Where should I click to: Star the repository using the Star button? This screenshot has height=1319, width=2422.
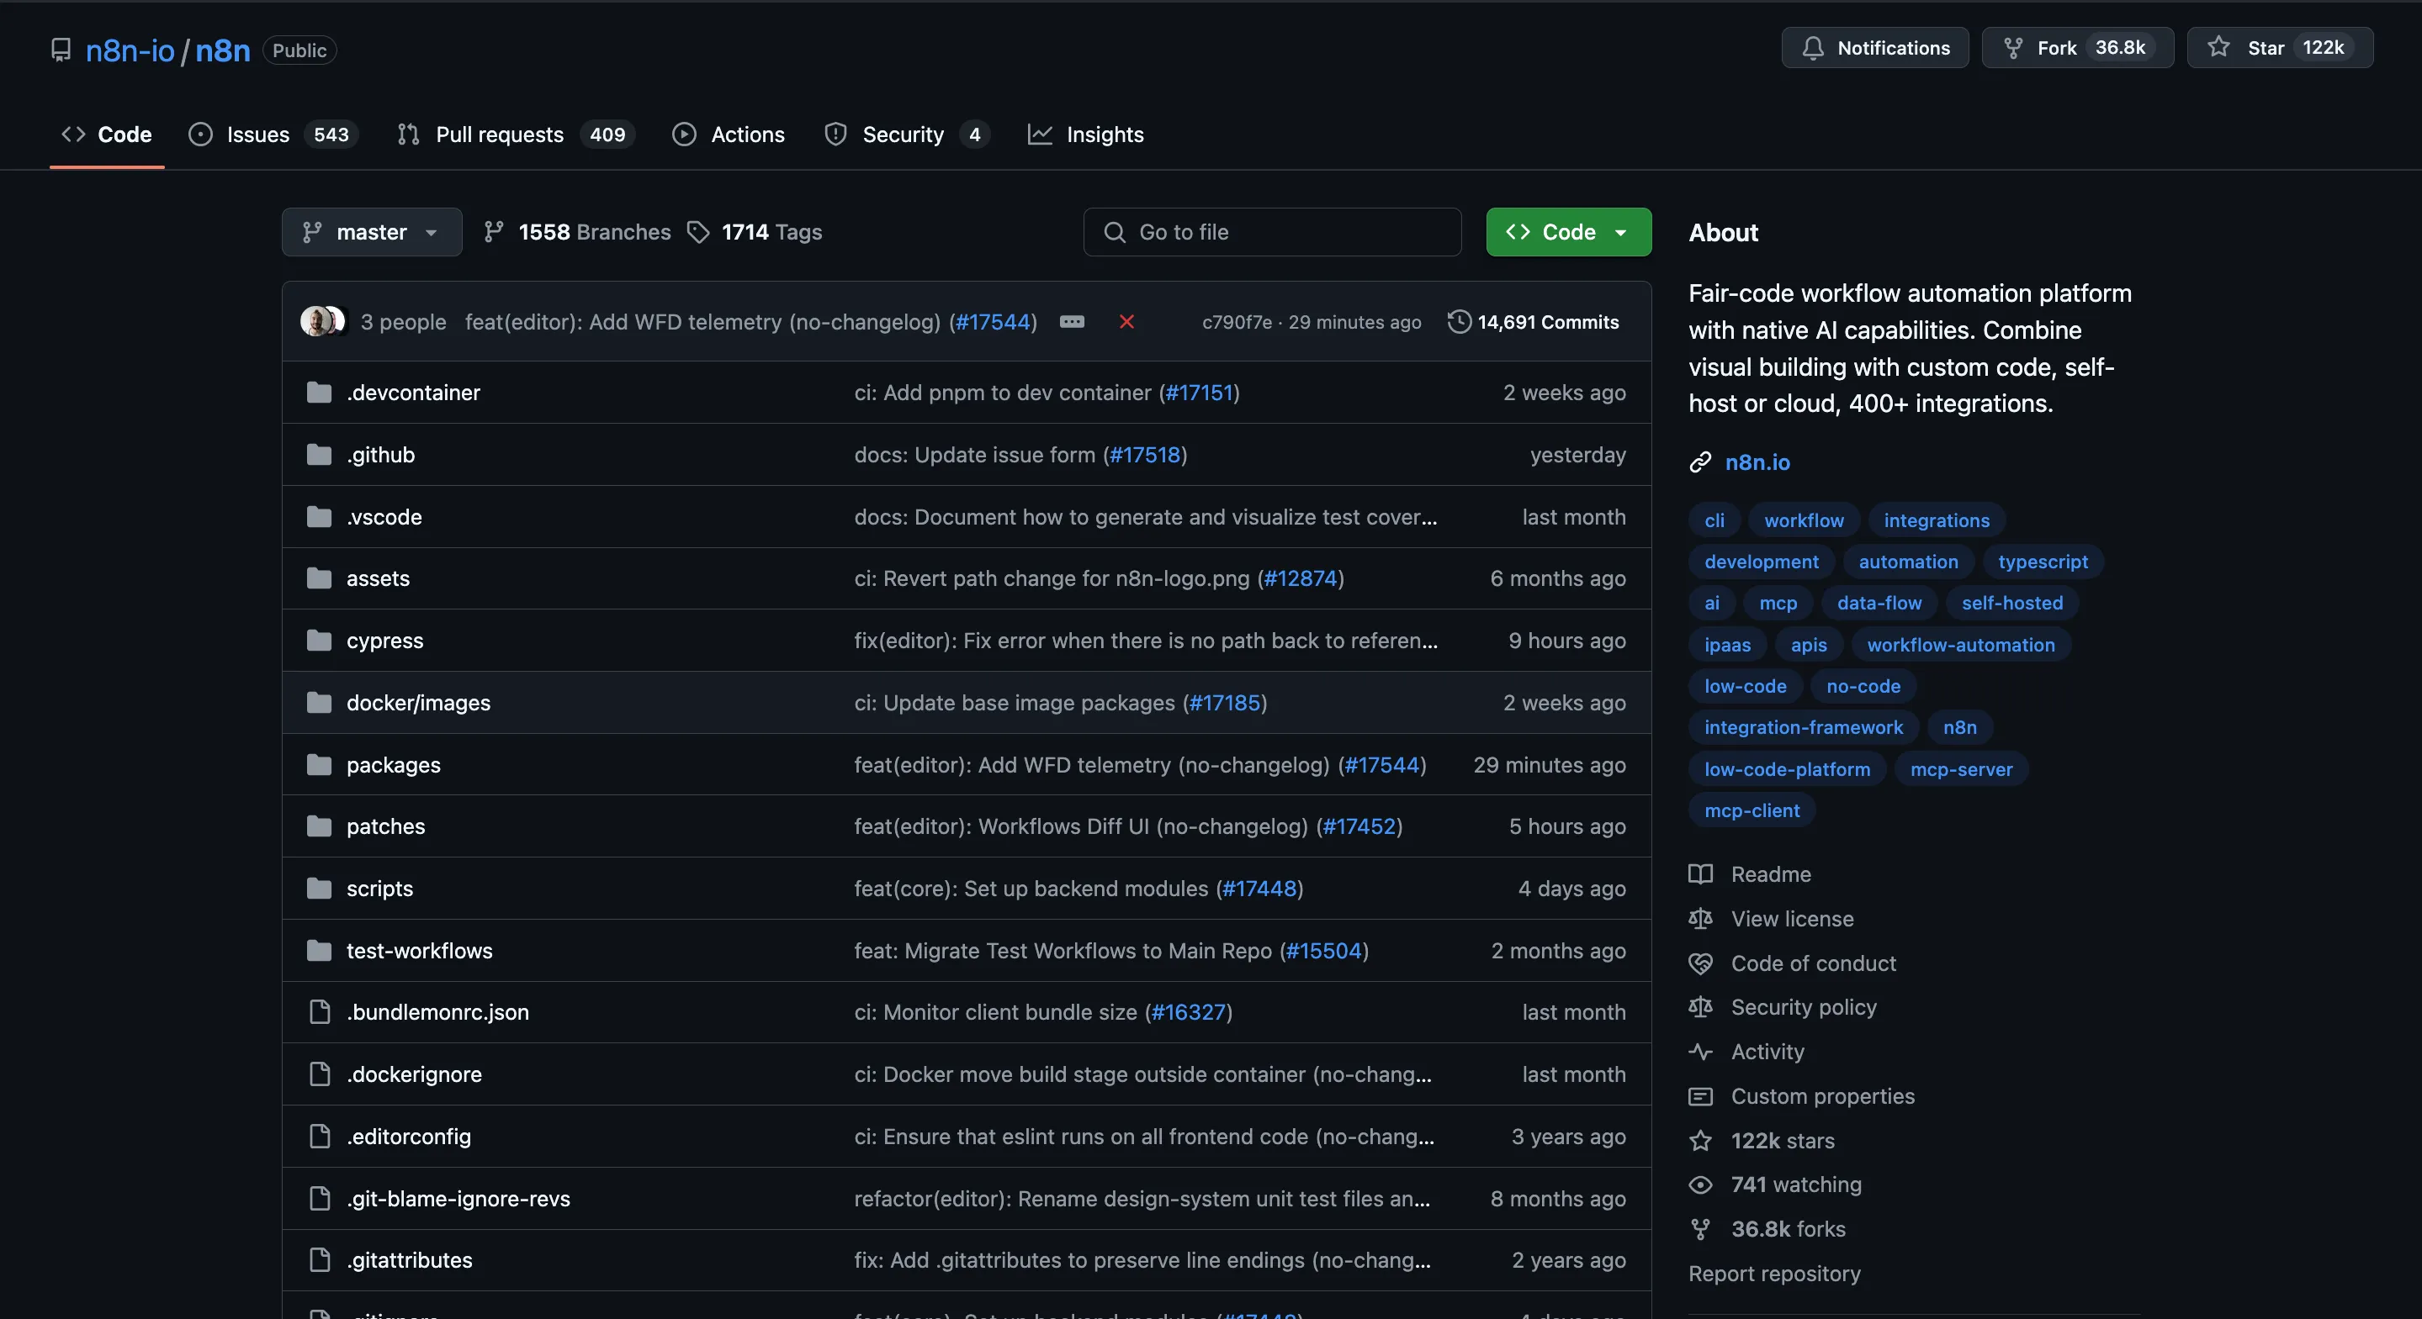click(x=2279, y=48)
